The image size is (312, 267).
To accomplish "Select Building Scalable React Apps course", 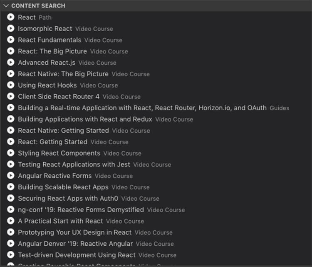I will (x=84, y=187).
